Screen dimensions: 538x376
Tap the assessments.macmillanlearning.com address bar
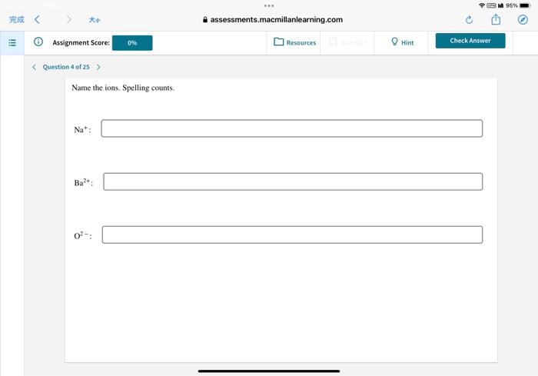pos(273,19)
